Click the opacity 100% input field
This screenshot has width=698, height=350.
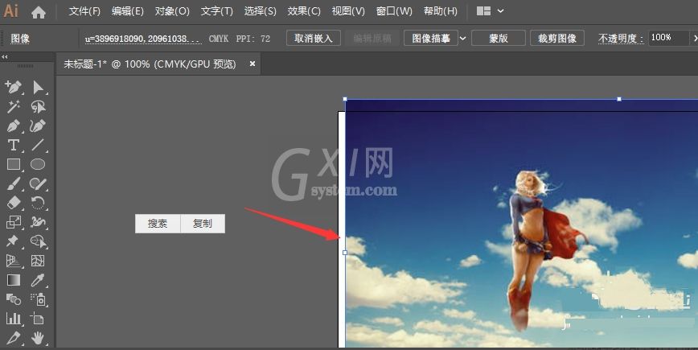[667, 38]
